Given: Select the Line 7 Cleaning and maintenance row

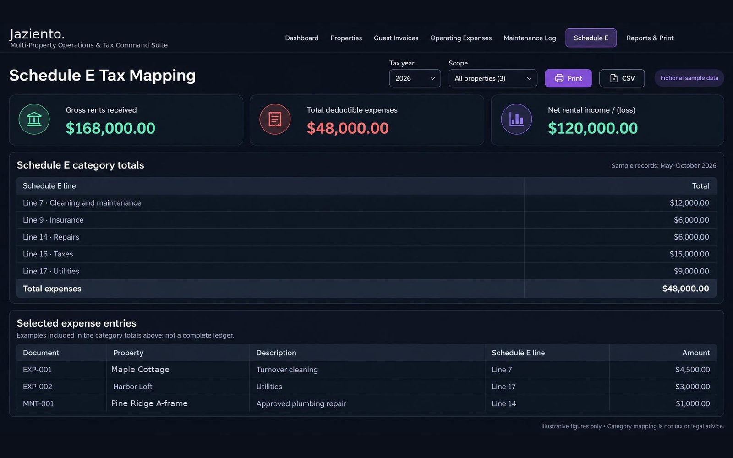Looking at the screenshot, I should 366,203.
